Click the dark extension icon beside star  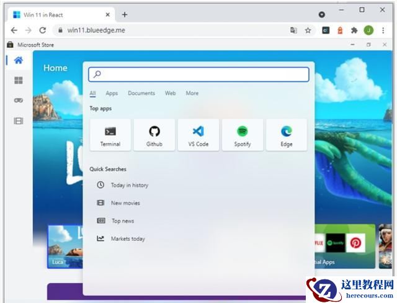coord(326,30)
